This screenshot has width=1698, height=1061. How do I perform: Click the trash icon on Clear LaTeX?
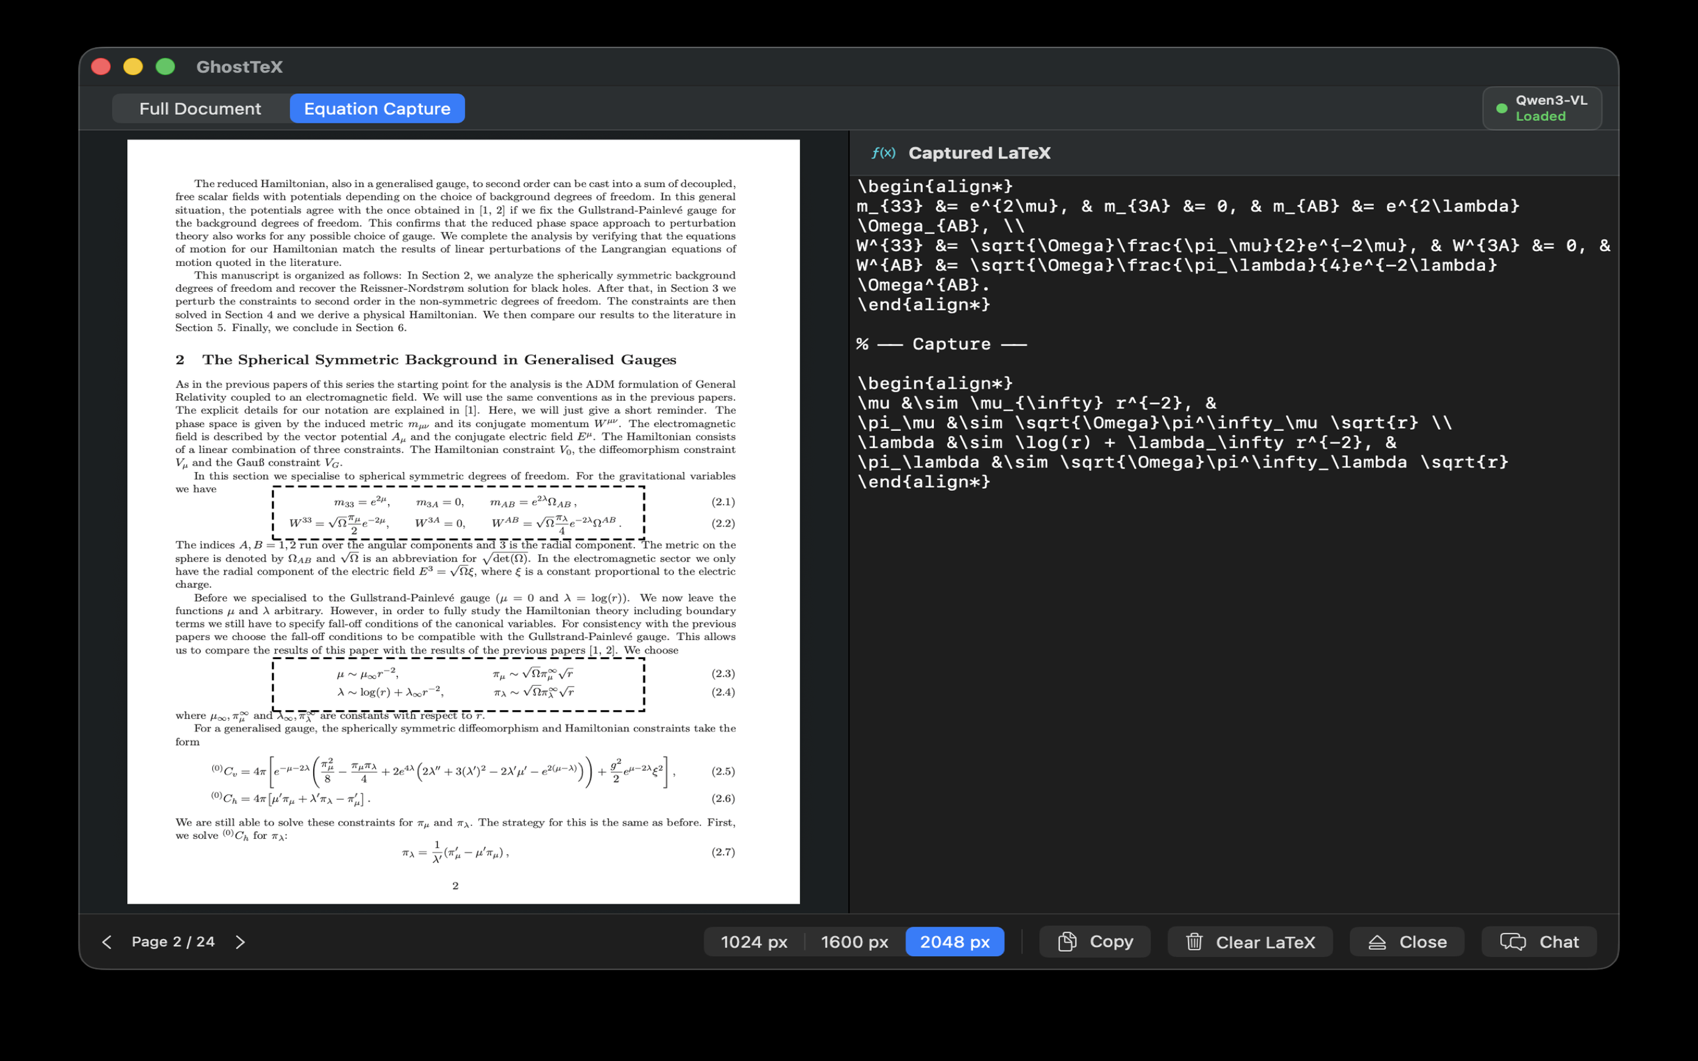[x=1195, y=942]
